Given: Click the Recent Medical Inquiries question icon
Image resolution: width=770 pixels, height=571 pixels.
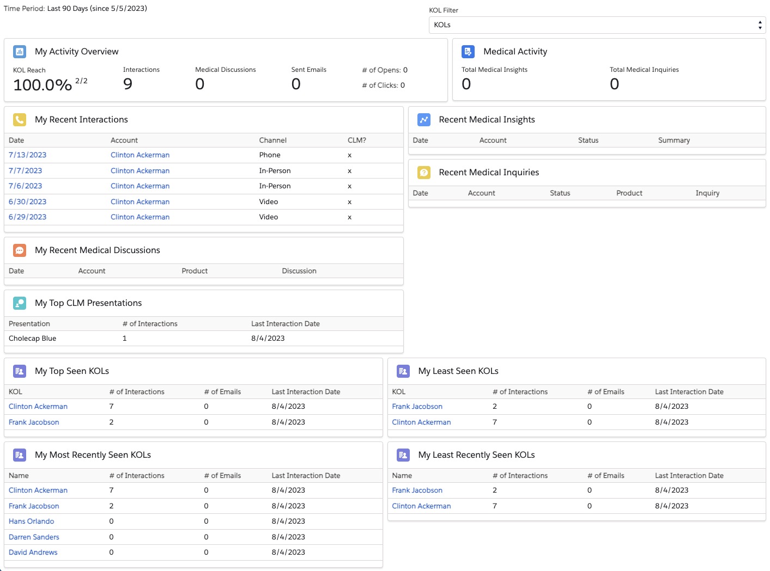Looking at the screenshot, I should click(423, 173).
